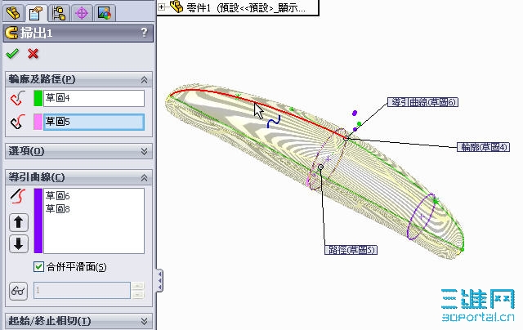Open the ConfigurationManager tab
The image size is (523, 330).
click(59, 13)
